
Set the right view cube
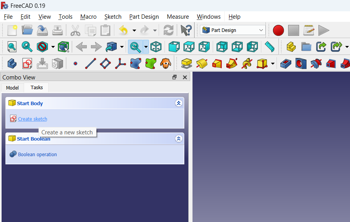click(x=204, y=47)
